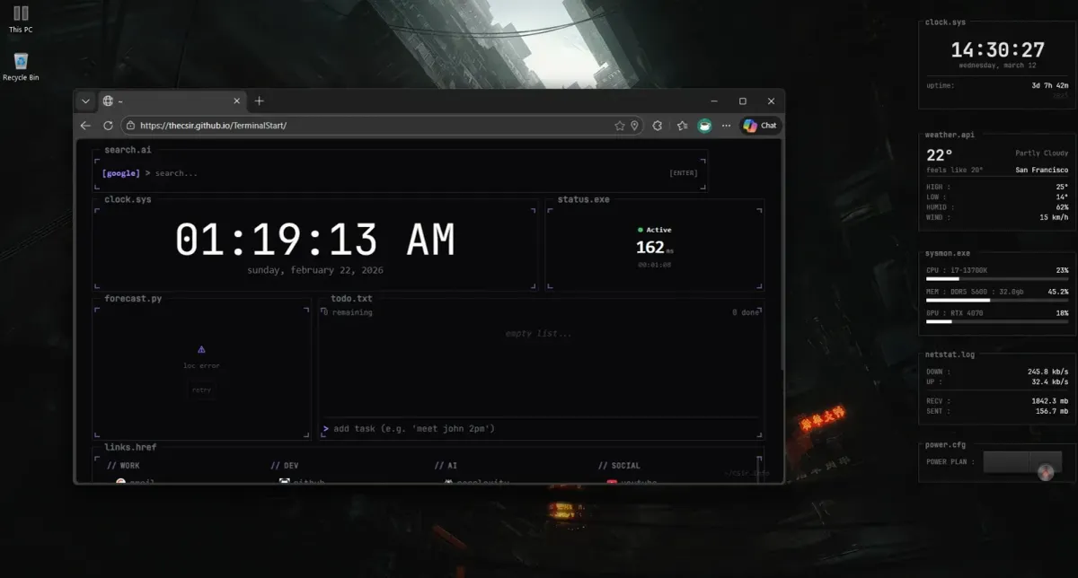Open a new browser tab with plus
1078x578 pixels.
[260, 101]
